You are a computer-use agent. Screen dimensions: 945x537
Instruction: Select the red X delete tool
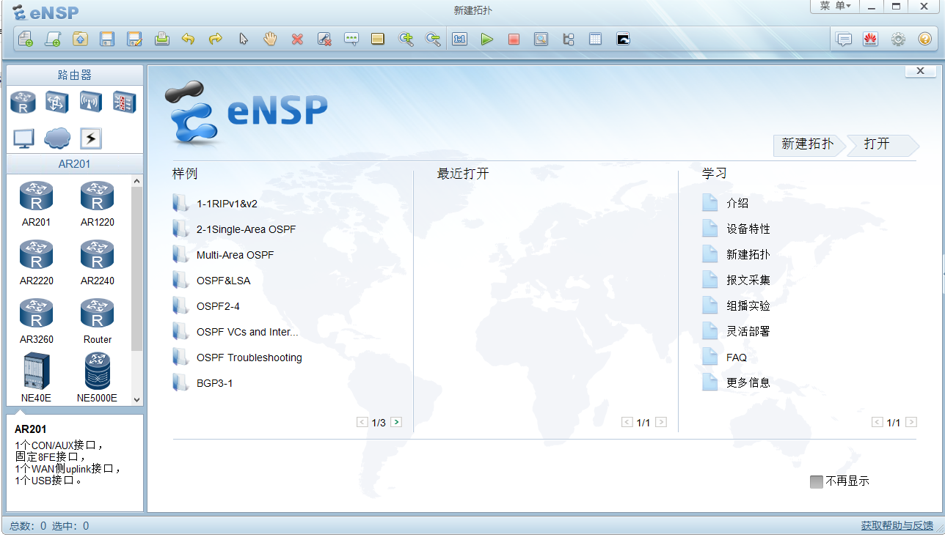point(297,39)
